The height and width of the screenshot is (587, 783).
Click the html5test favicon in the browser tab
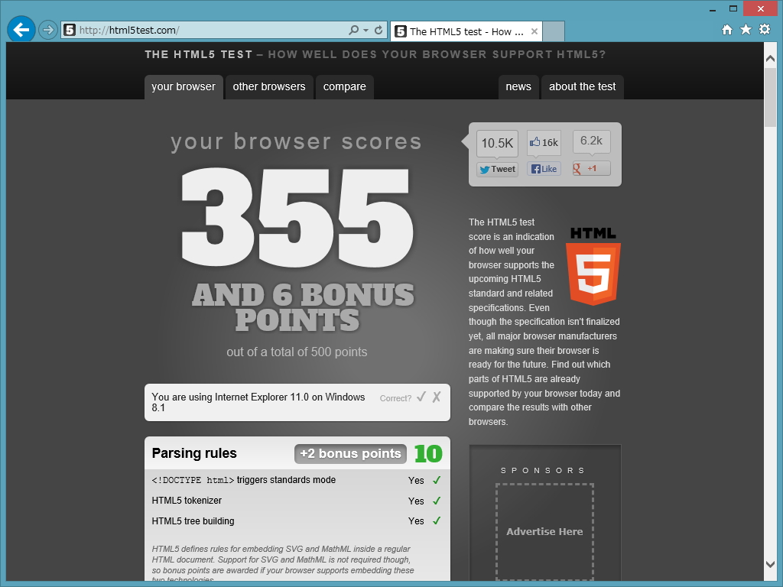pyautogui.click(x=400, y=31)
